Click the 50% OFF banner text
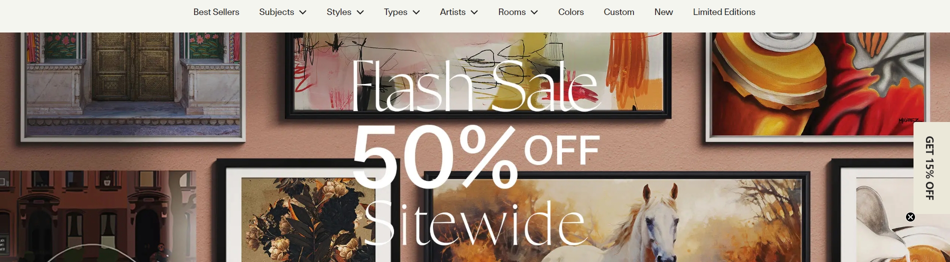The image size is (950, 262). pyautogui.click(x=476, y=156)
